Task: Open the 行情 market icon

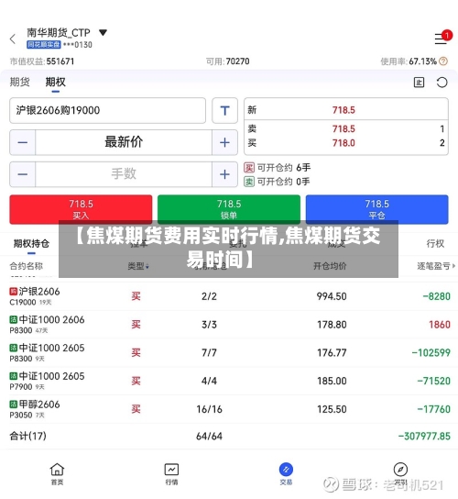Action: point(171,474)
